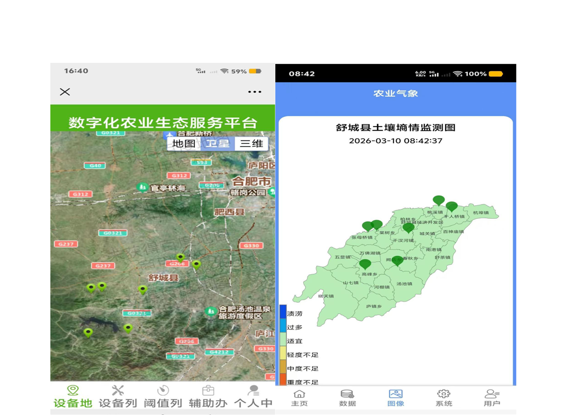Close the mini program with X
The width and height of the screenshot is (587, 415).
[65, 92]
